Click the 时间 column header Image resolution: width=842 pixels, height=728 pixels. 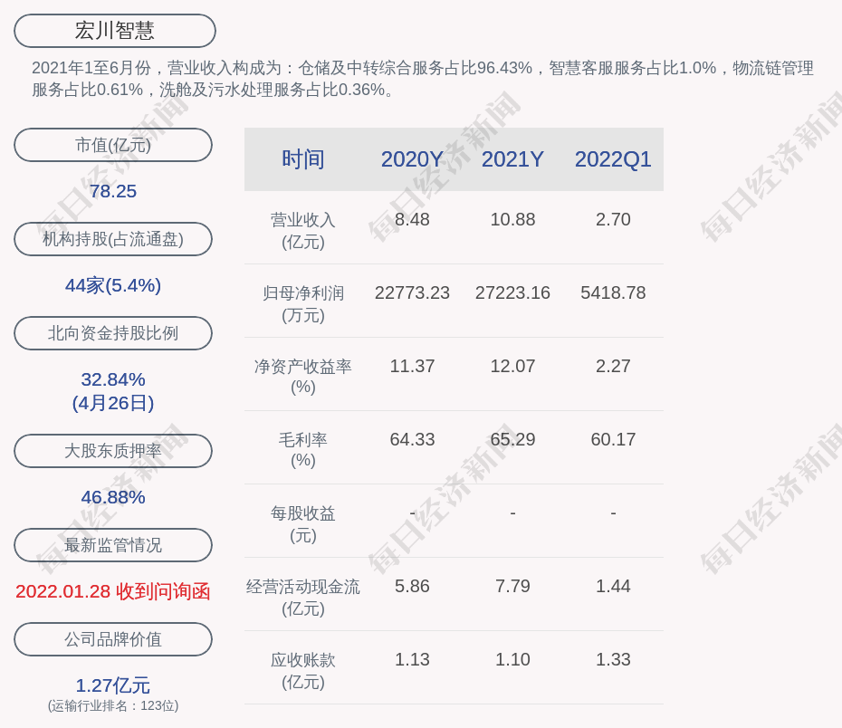coord(303,159)
